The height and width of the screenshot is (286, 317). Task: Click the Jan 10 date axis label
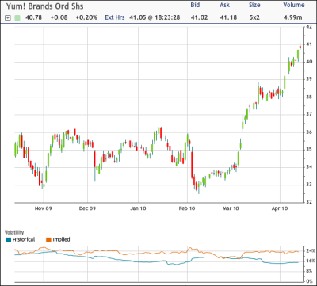138,208
